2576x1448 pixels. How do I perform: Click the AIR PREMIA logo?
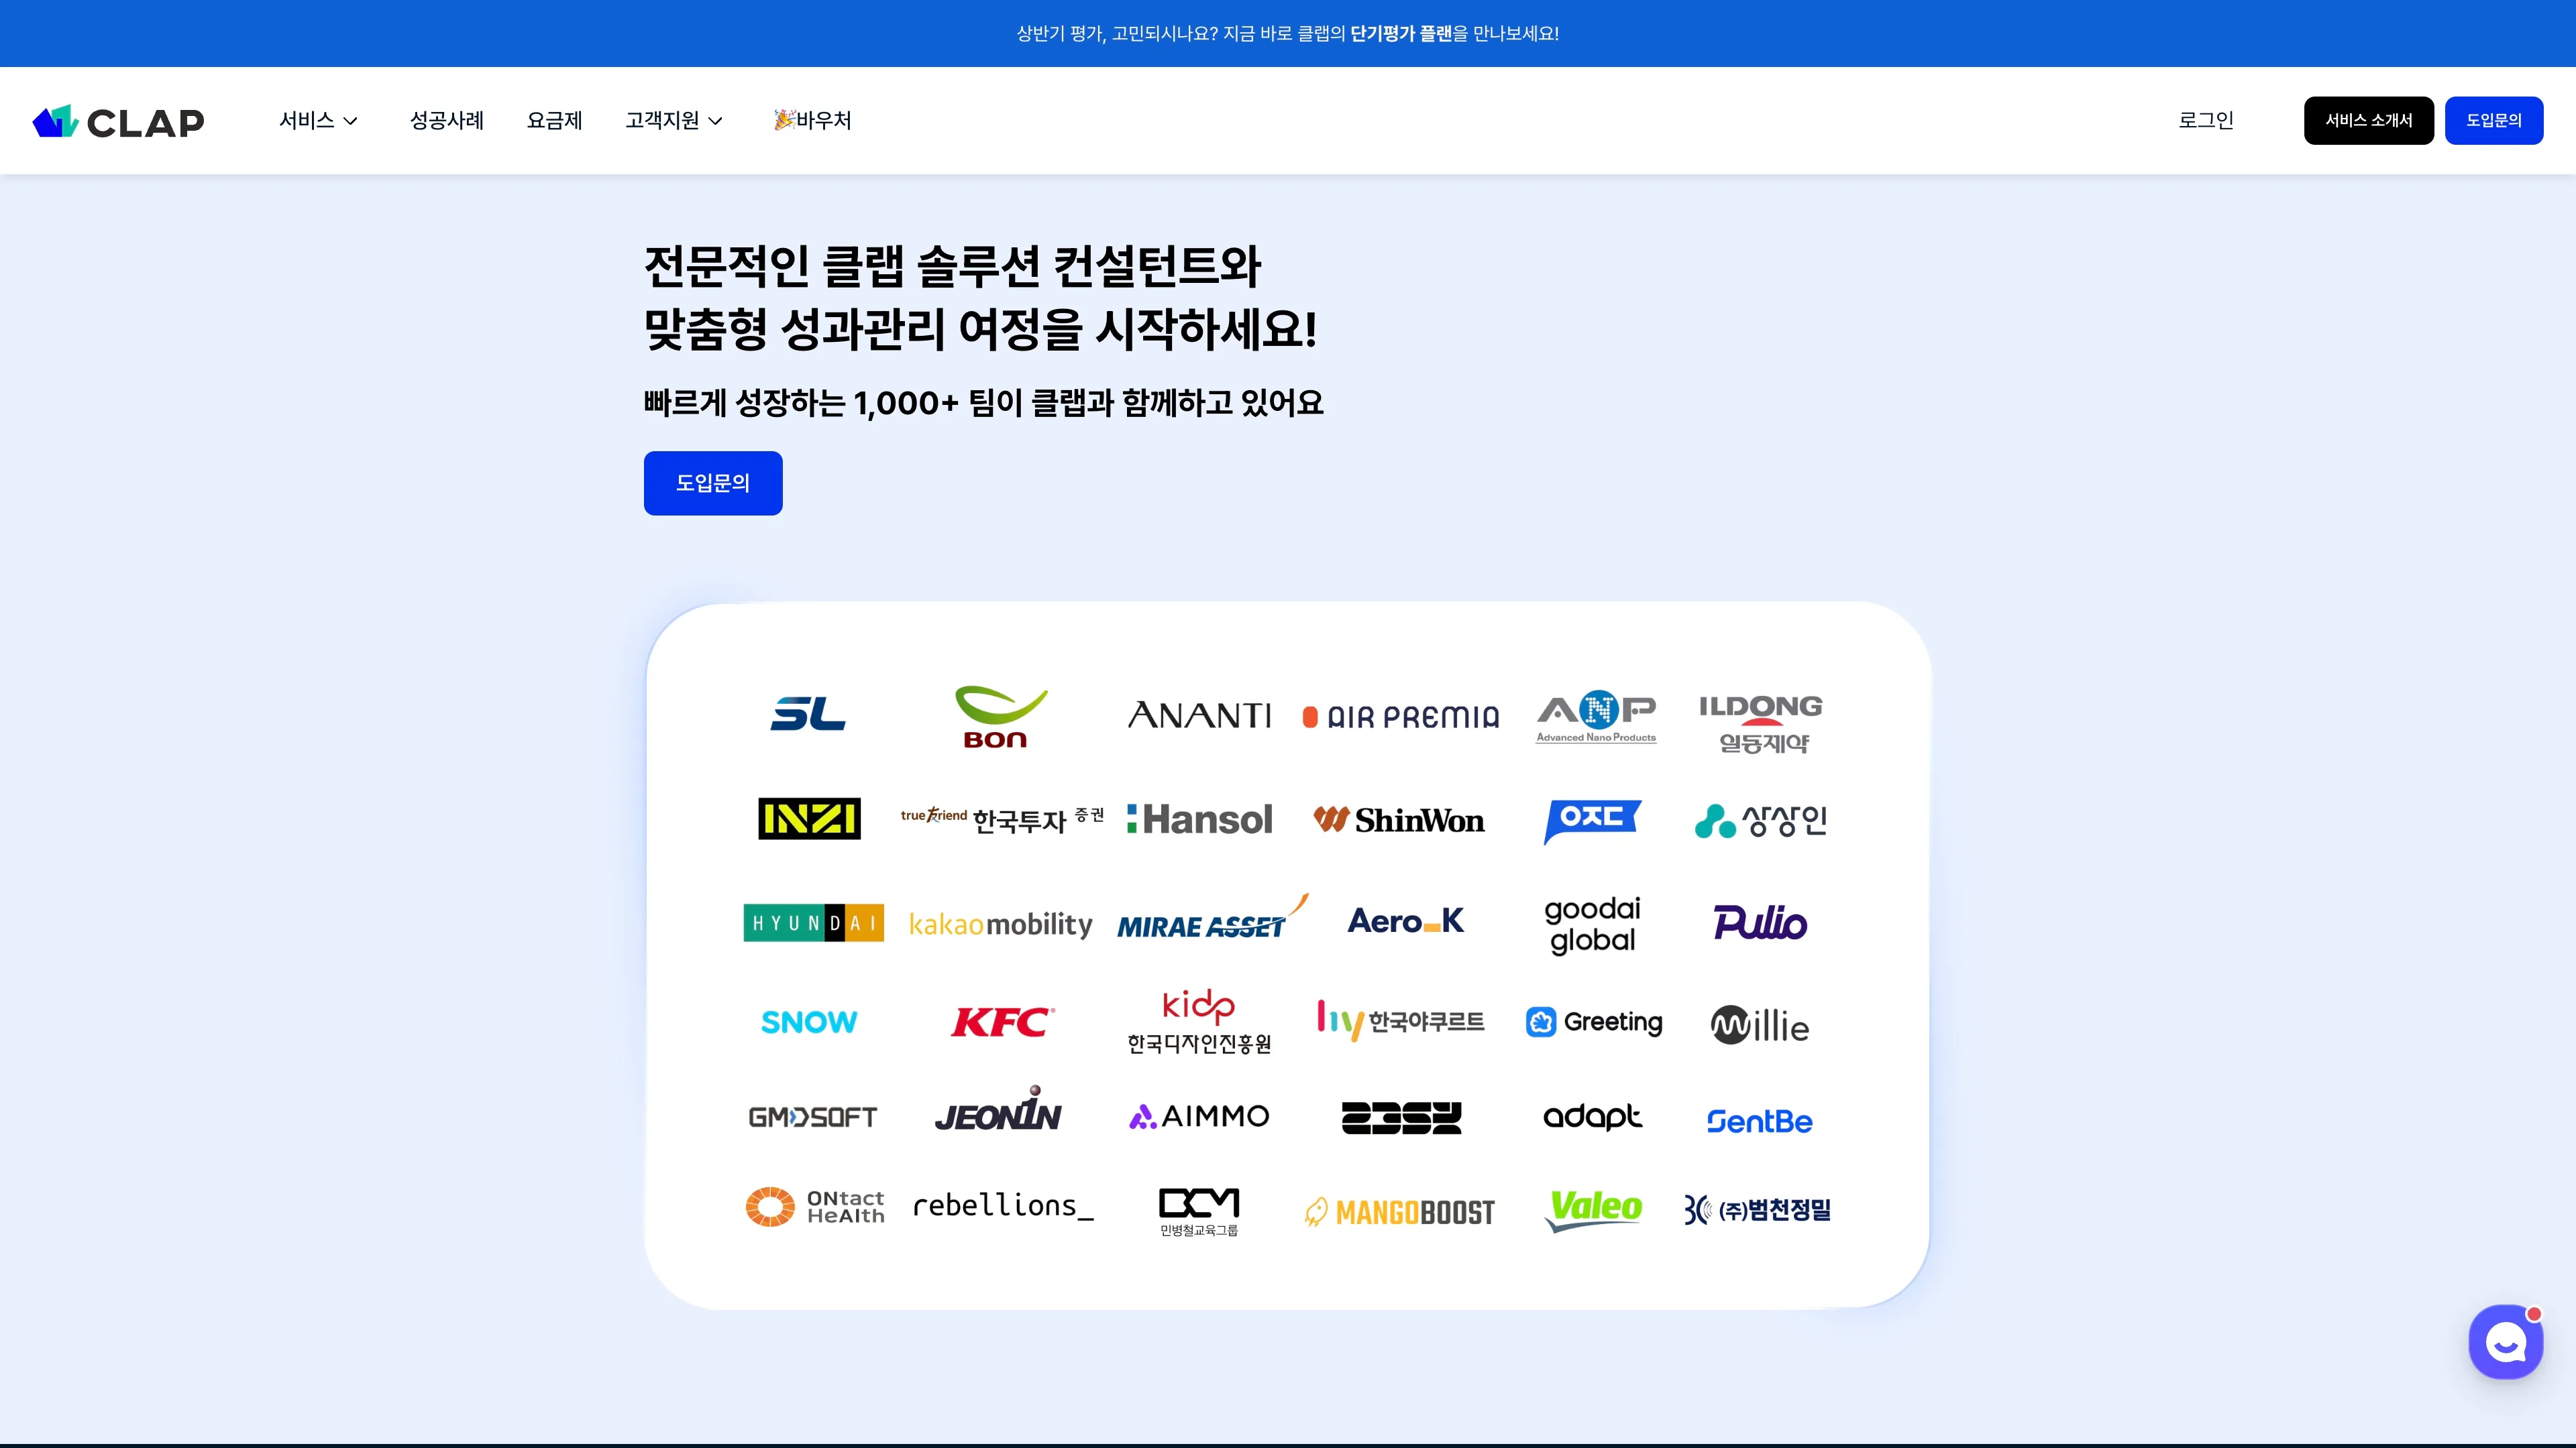tap(1400, 717)
